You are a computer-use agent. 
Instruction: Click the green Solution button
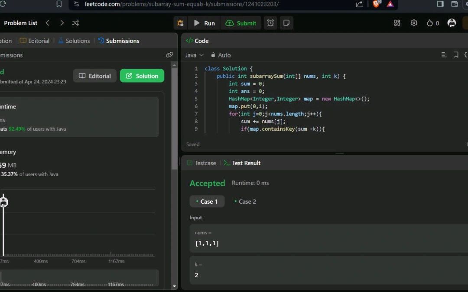pos(142,76)
